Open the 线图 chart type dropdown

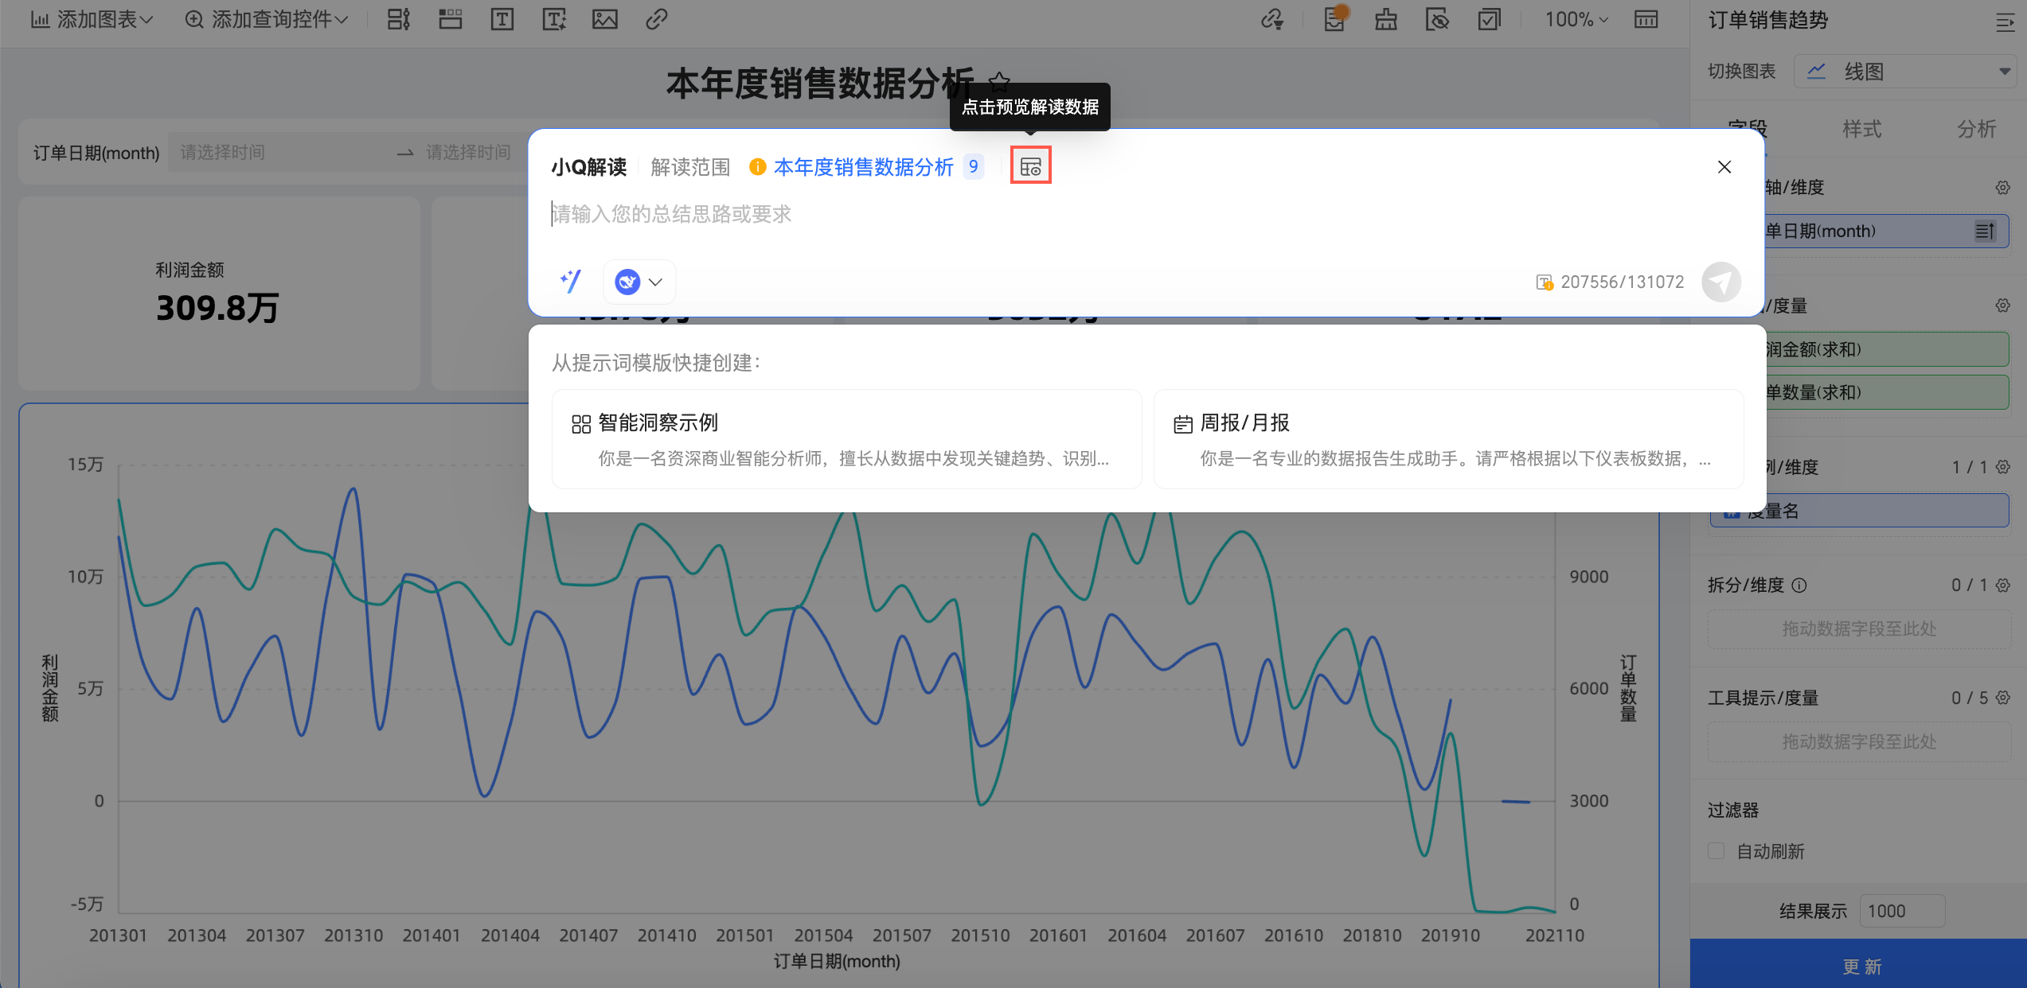[1904, 72]
